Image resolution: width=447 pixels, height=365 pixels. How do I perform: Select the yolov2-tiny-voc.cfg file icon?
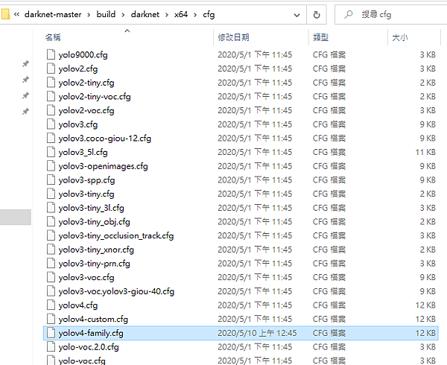point(51,96)
